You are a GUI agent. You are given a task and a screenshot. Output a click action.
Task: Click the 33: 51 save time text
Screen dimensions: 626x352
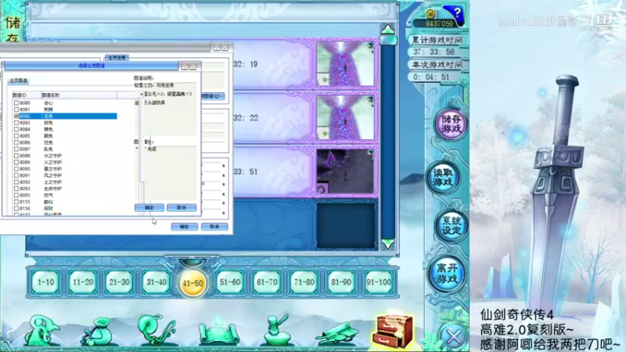pyautogui.click(x=246, y=171)
